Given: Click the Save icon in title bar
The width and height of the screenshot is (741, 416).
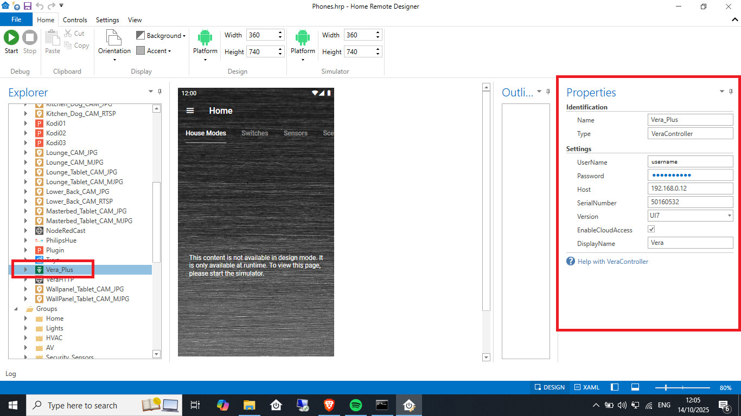Looking at the screenshot, I should [27, 6].
